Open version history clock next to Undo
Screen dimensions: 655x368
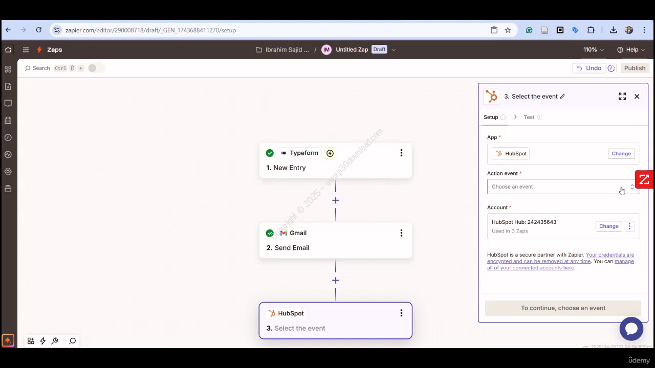(x=611, y=68)
